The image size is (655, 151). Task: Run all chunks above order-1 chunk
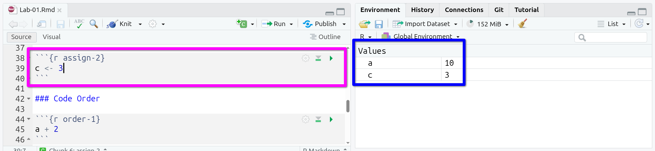click(318, 119)
